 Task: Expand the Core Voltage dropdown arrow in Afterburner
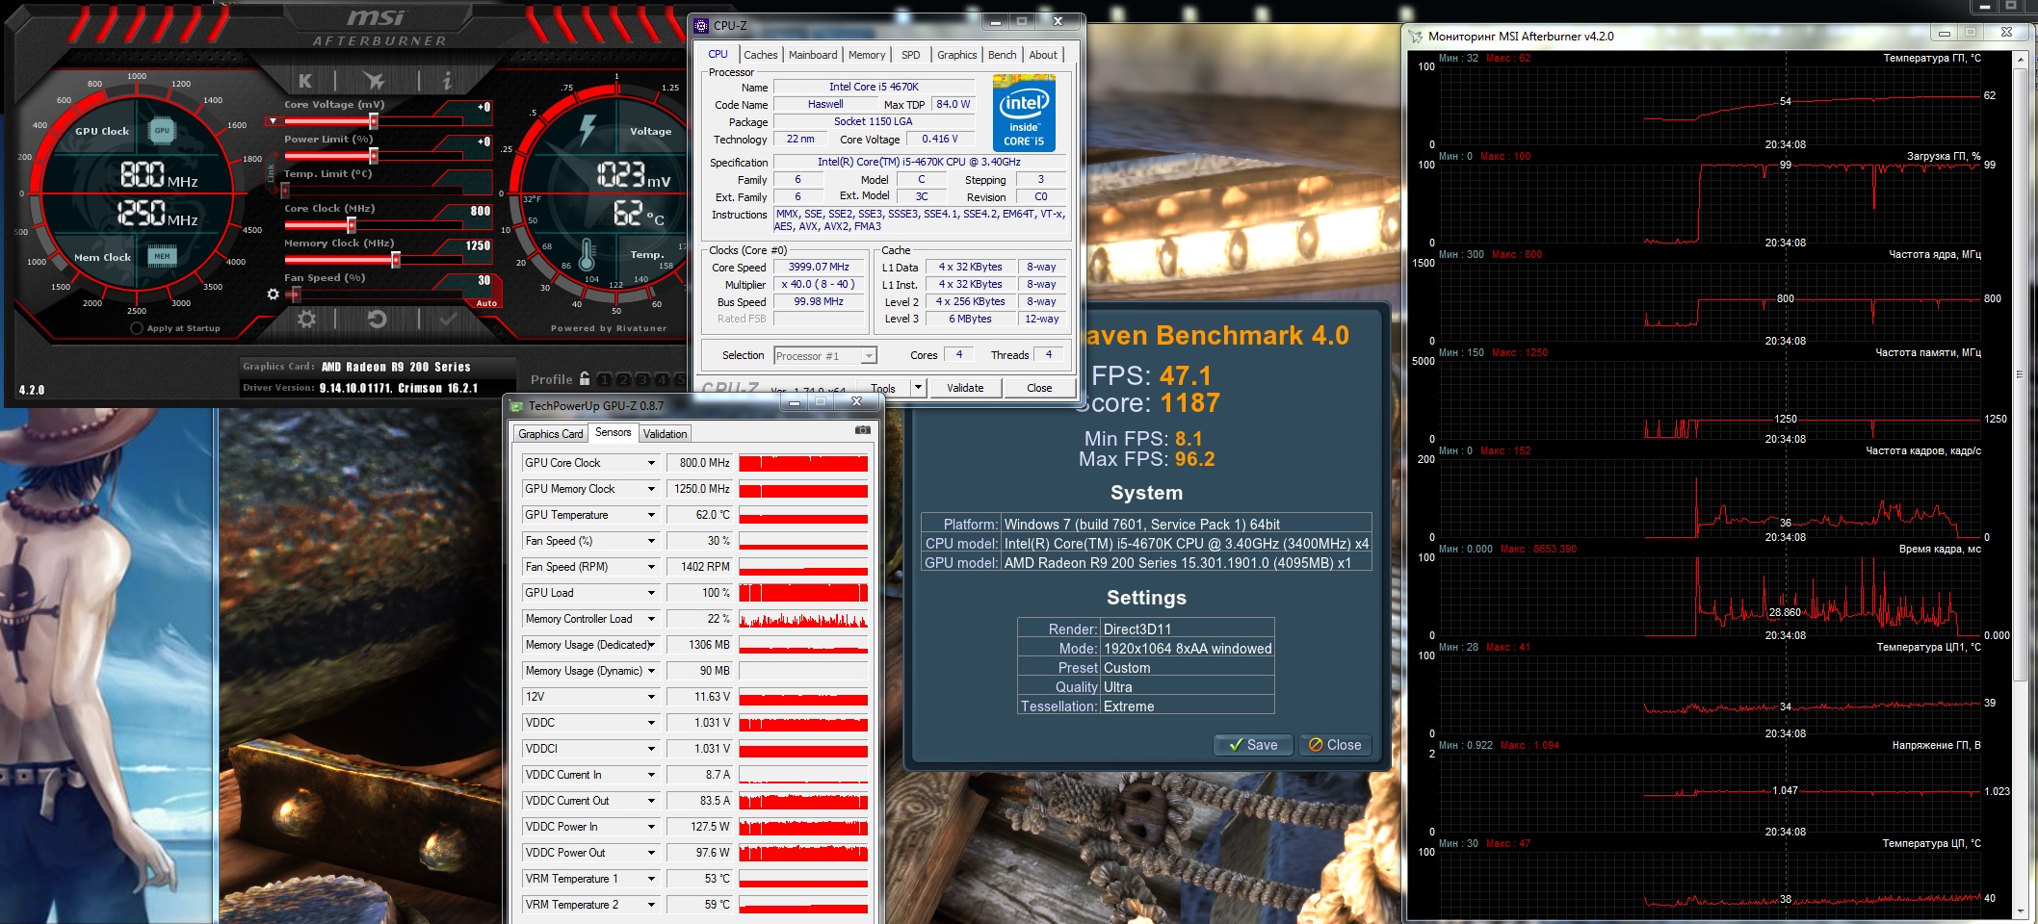[274, 121]
